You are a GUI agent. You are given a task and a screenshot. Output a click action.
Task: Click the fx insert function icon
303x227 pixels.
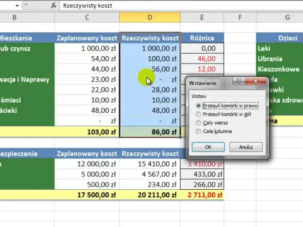54,6
